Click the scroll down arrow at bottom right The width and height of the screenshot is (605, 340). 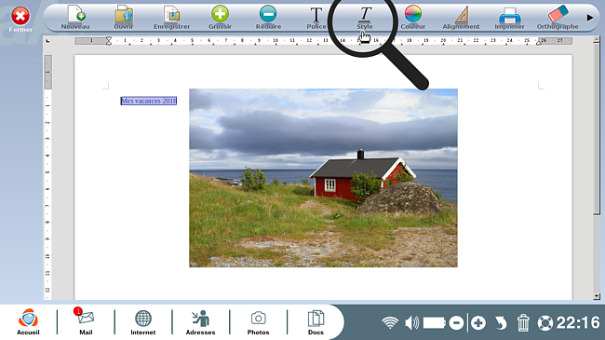[597, 296]
